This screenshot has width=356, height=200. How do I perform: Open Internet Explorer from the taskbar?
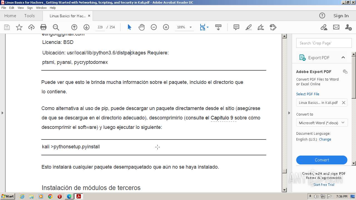coord(22,196)
